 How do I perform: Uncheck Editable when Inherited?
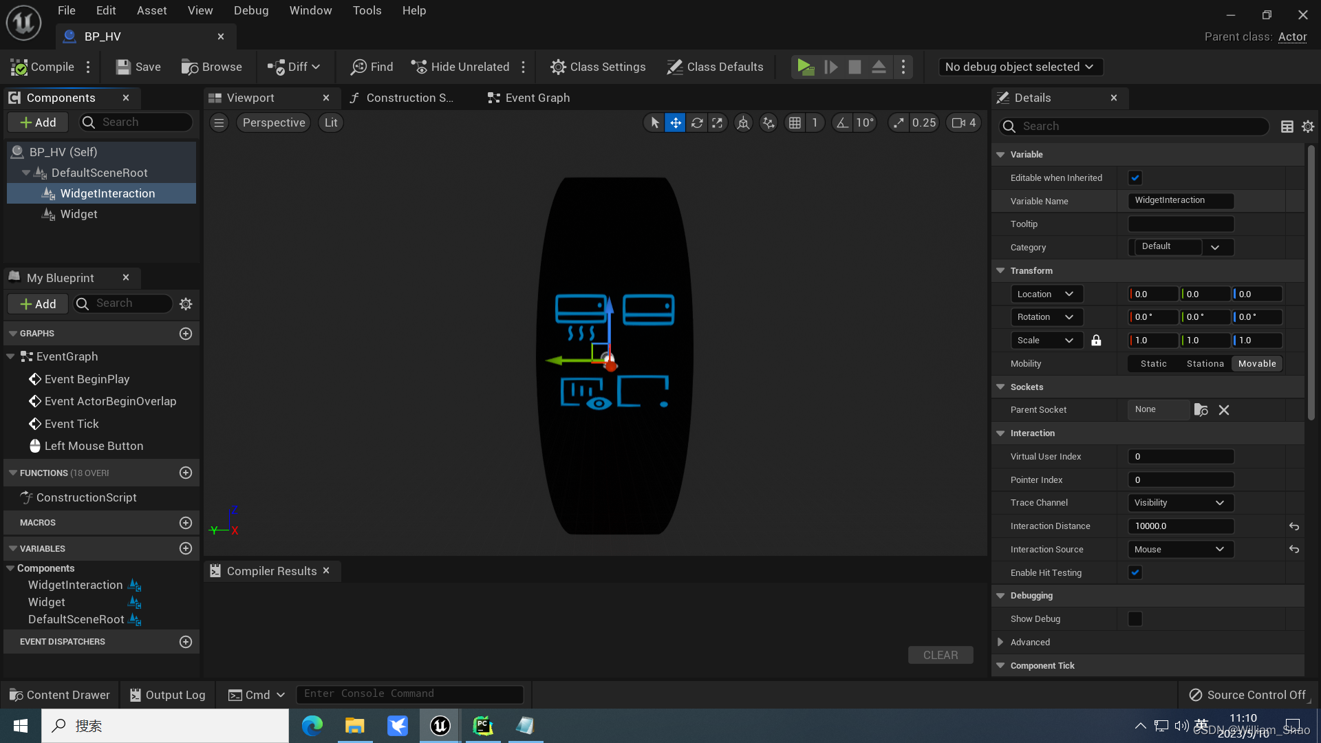tap(1135, 177)
